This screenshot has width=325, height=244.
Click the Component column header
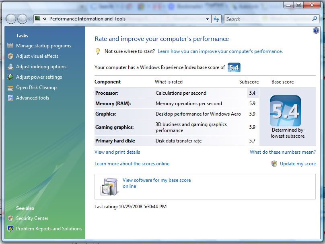pos(107,82)
